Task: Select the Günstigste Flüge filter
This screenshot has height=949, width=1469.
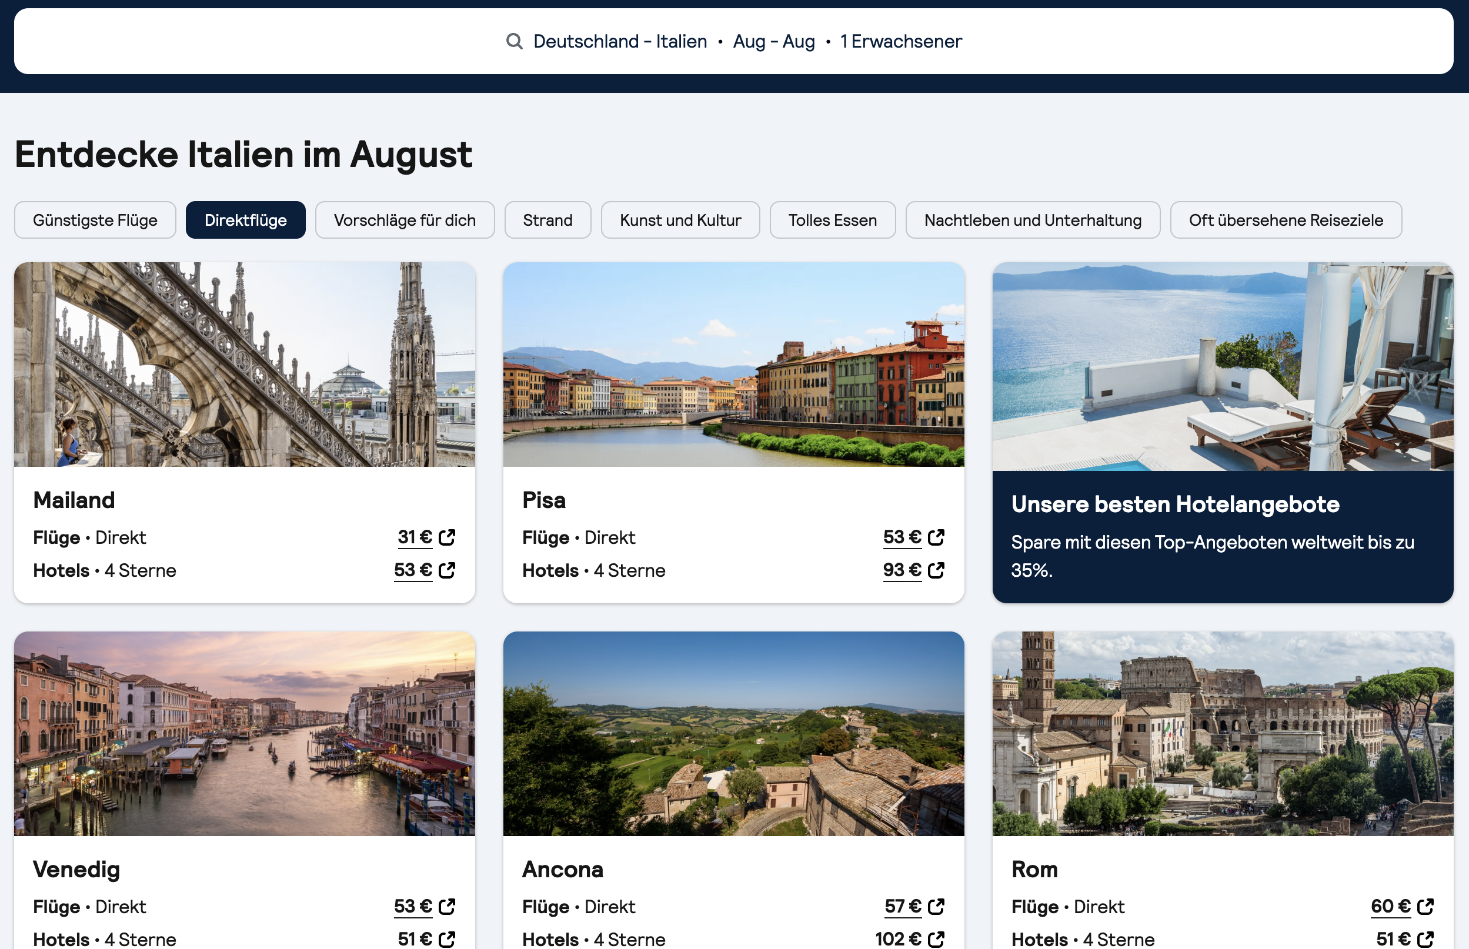Action: point(95,220)
